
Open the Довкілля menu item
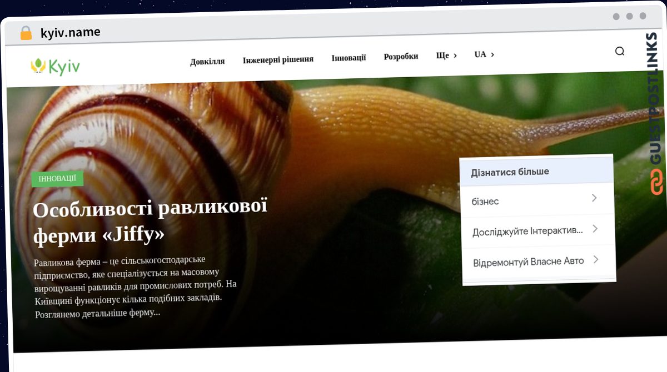tap(207, 61)
